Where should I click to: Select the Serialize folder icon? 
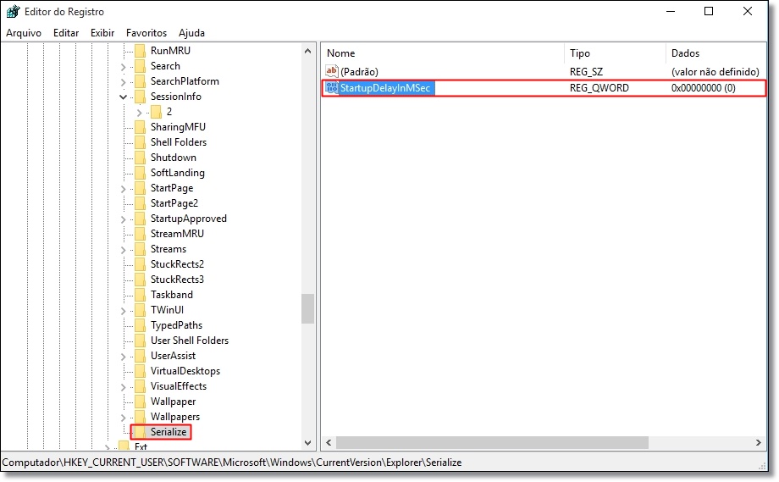140,432
